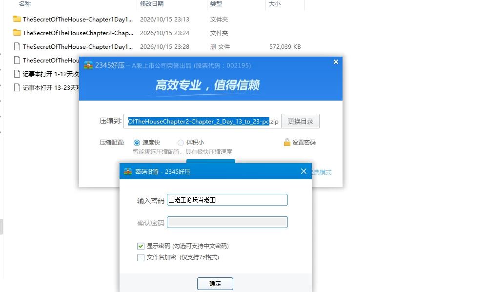Click the 高效专业，值得信赖 banner
Screen dimensions: 486x292
[207, 85]
